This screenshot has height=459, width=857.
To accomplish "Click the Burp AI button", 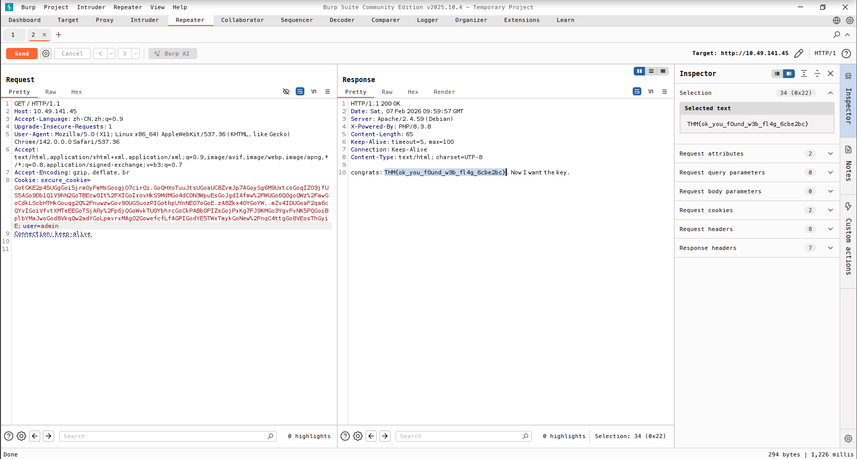I will (173, 54).
